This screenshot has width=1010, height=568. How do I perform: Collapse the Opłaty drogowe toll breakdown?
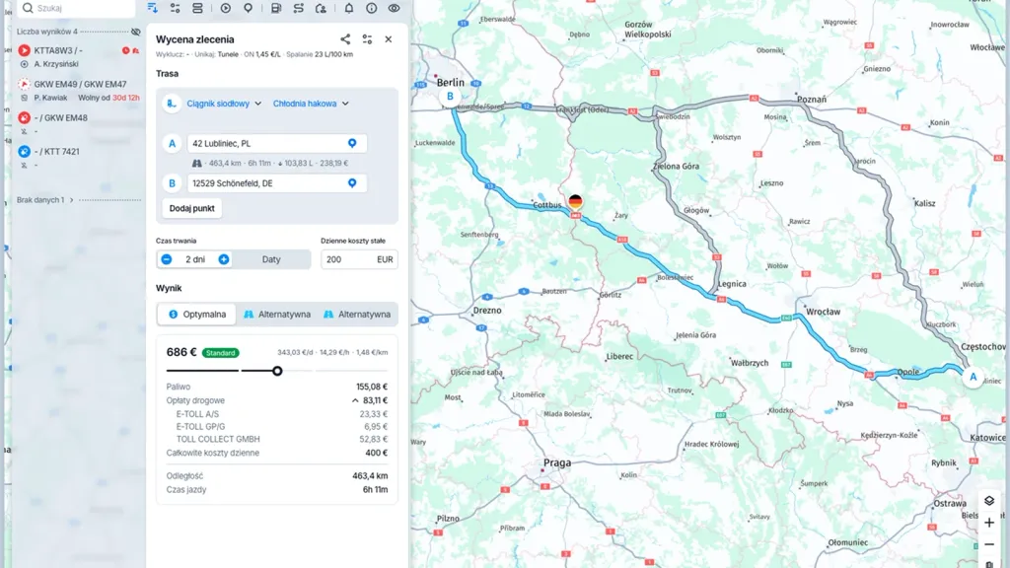point(355,400)
